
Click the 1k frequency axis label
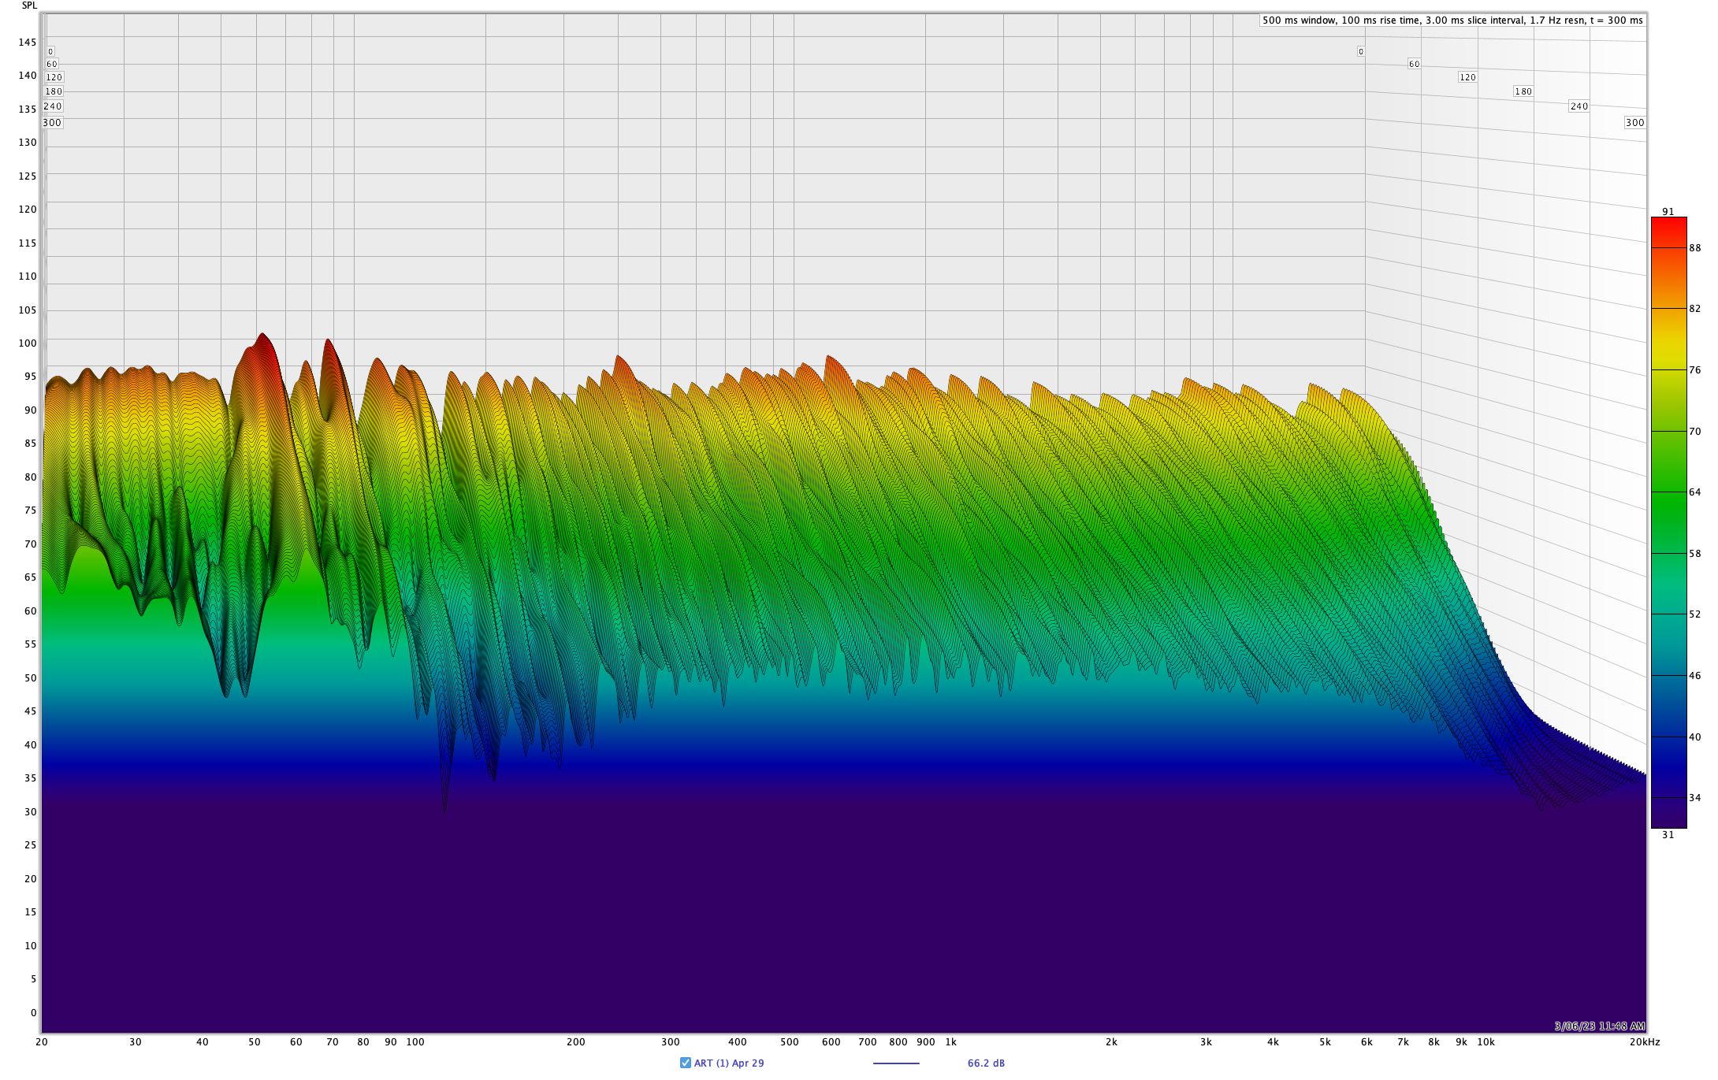950,1041
